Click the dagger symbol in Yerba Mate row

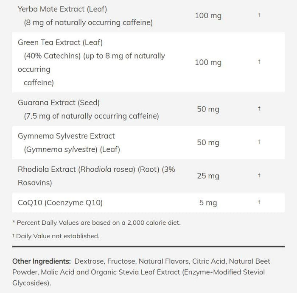coord(259,15)
